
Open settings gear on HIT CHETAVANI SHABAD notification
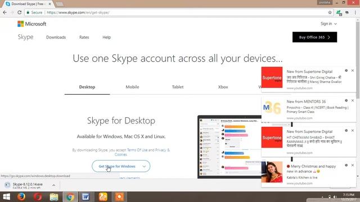346,131
